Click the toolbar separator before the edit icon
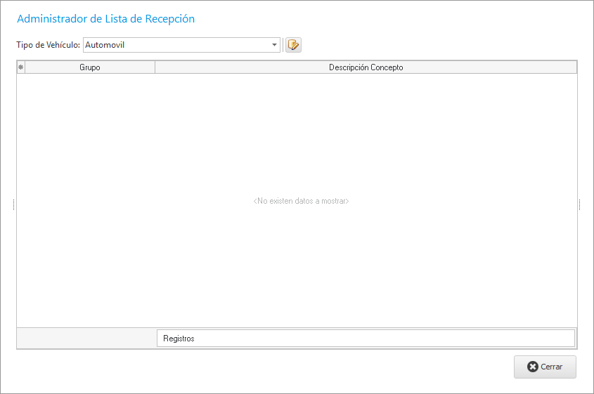Image resolution: width=594 pixels, height=394 pixels. (283, 45)
